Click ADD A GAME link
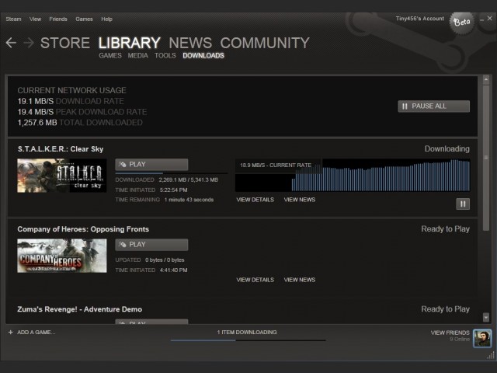Viewport: 497px width, 373px height. pyautogui.click(x=36, y=332)
